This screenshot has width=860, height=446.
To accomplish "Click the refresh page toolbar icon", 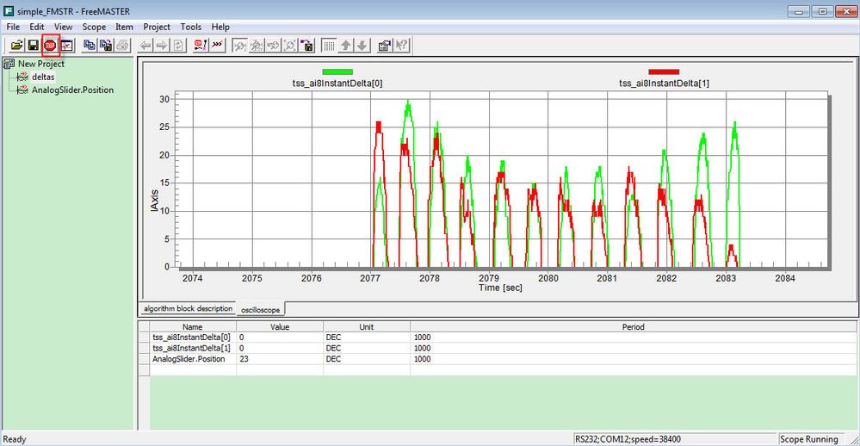I will pos(179,45).
